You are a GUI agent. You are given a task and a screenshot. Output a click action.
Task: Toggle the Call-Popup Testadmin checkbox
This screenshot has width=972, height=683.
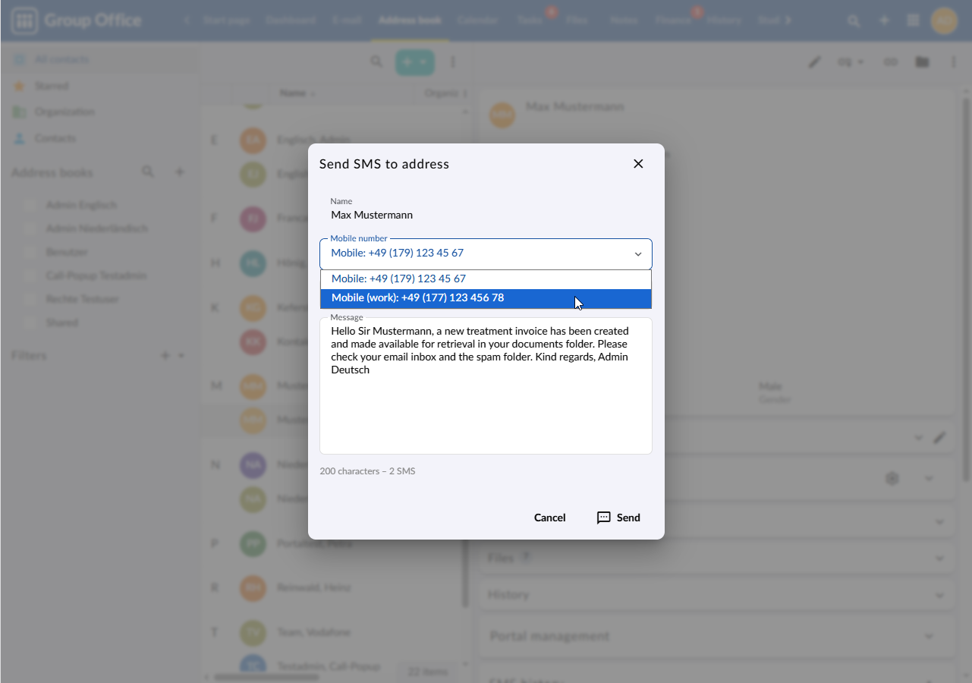[x=30, y=275]
